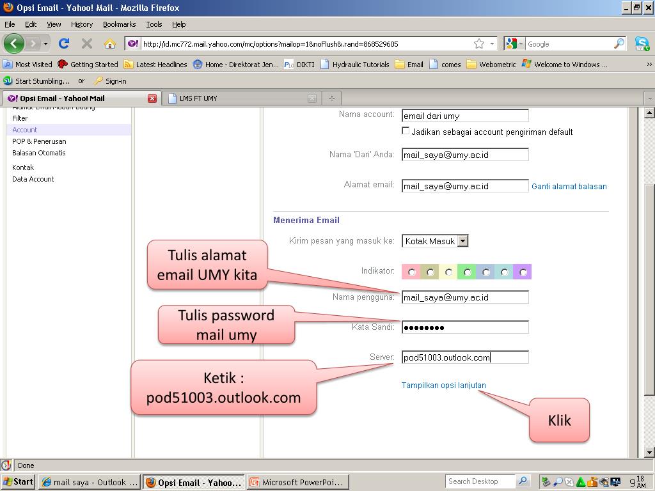Bookmark this page with the star icon
The height and width of the screenshot is (491, 655).
click(x=478, y=43)
